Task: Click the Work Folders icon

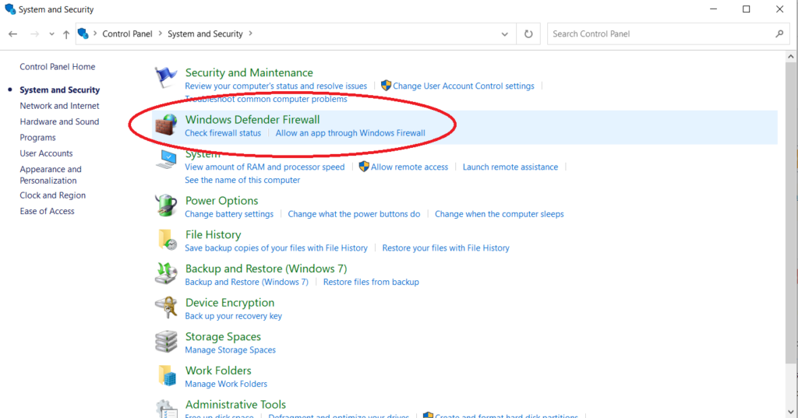Action: (167, 376)
